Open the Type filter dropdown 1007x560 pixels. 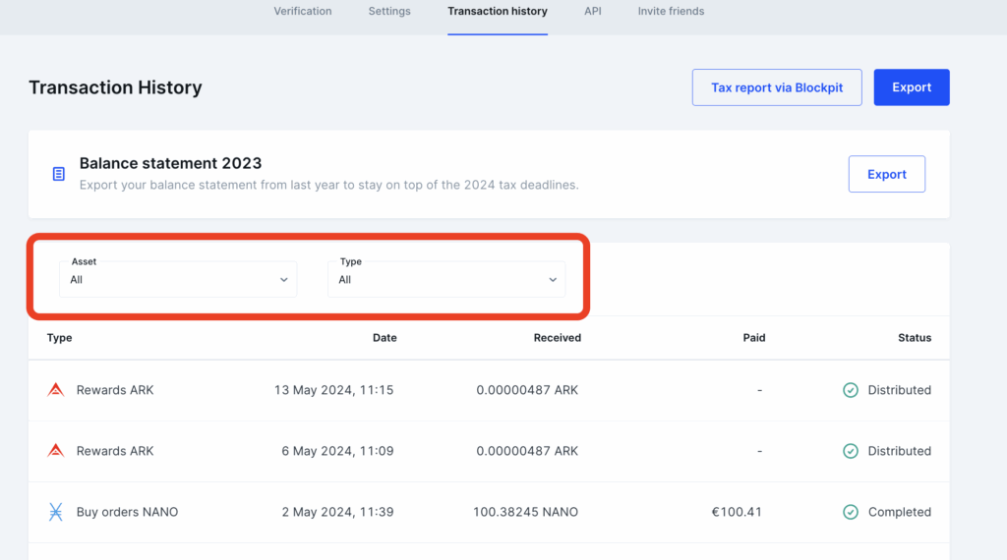(x=446, y=279)
